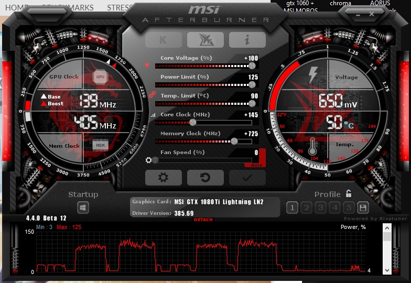Image resolution: width=411 pixels, height=283 pixels.
Task: Close the Afterburner window with X
Action: [372, 14]
